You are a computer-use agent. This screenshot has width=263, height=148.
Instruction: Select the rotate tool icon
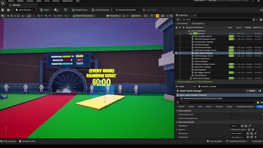(x=15, y=16)
